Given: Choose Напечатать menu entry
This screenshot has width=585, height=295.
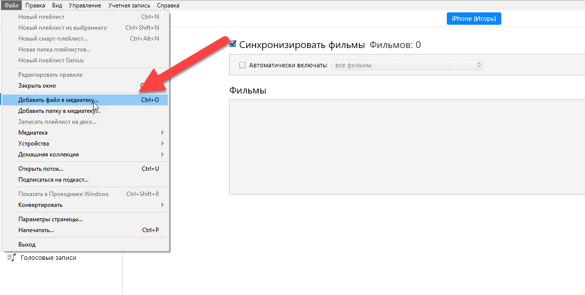Looking at the screenshot, I should [x=85, y=230].
